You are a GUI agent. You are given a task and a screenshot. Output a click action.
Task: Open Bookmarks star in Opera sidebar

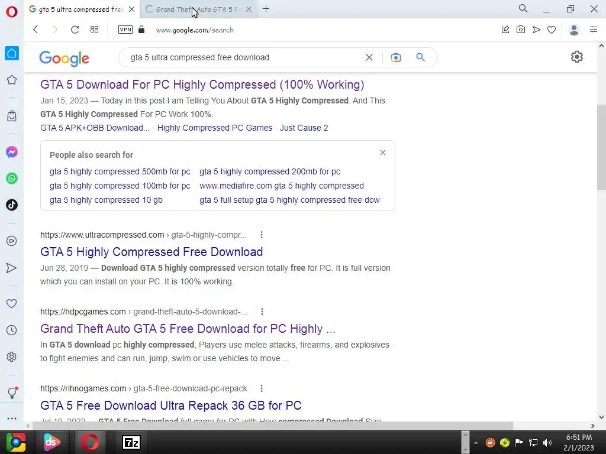12,80
